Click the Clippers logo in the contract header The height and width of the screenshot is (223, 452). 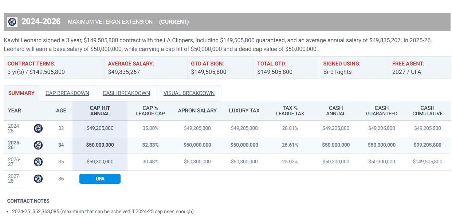(12, 22)
